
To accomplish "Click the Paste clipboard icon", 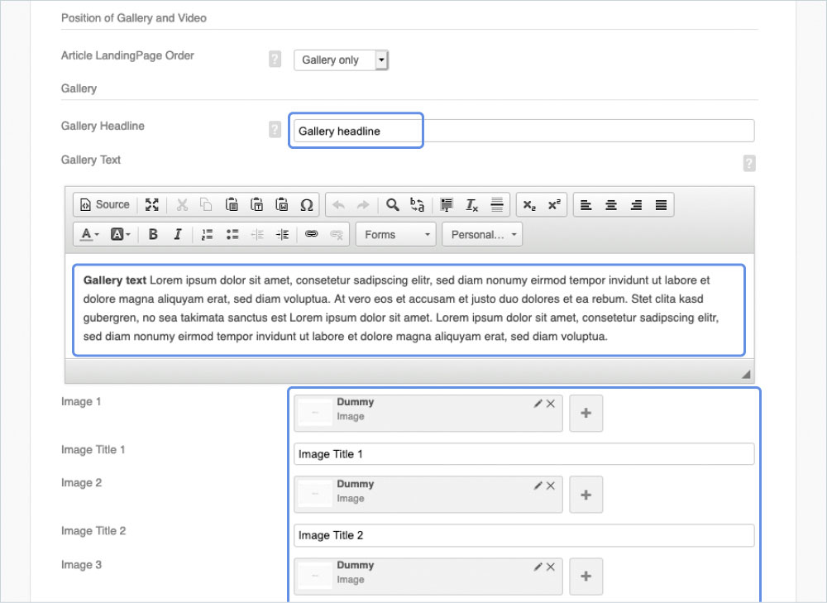I will (x=232, y=204).
